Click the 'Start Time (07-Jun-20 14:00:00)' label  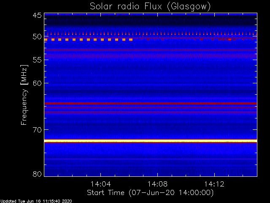[x=150, y=193]
